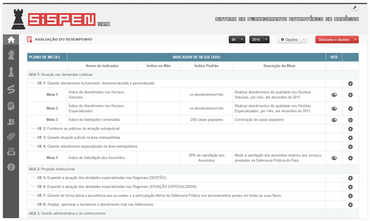View Meta 2 Núcleos Especializados eye icon
Image resolution: width=370 pixels, height=221 pixels.
334,108
